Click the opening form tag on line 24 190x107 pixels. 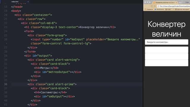[x=29, y=31]
